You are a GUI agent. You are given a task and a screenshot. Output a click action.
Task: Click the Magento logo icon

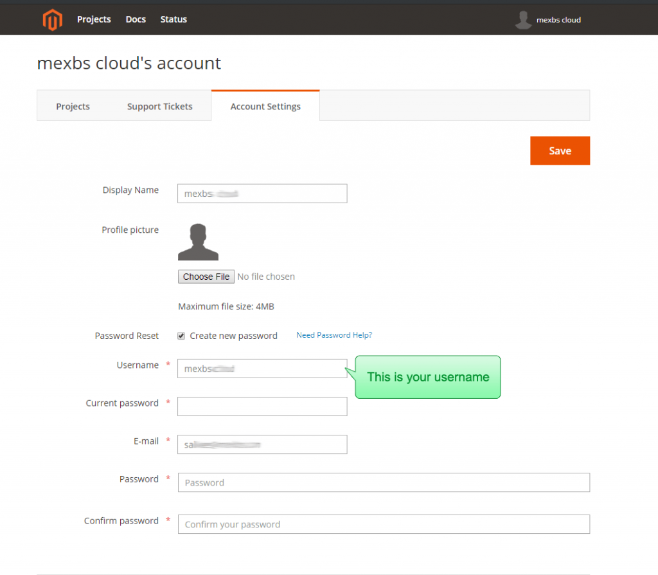[53, 20]
